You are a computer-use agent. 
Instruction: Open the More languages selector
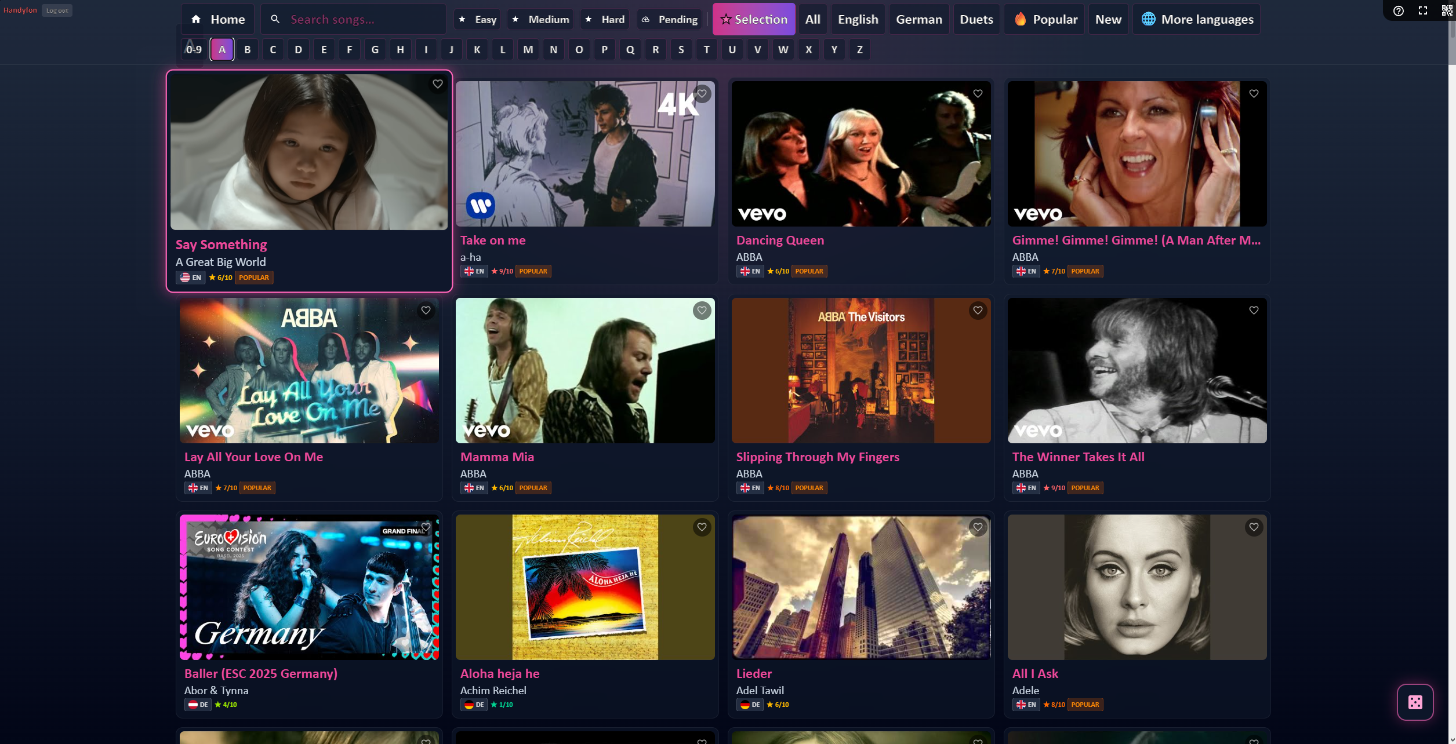[x=1196, y=19]
